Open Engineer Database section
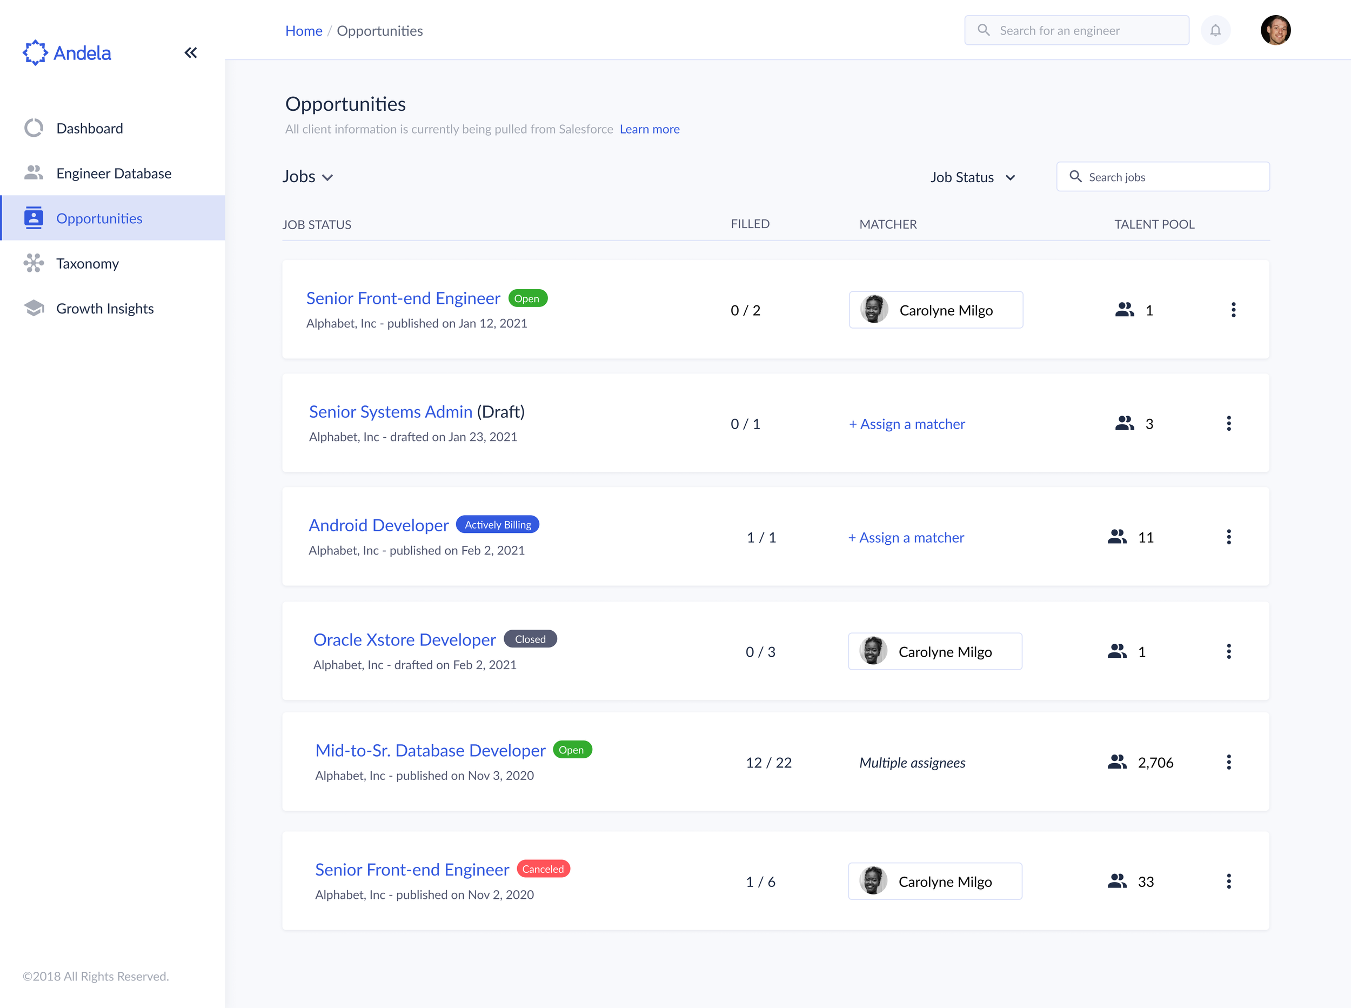This screenshot has width=1351, height=1008. 113,173
